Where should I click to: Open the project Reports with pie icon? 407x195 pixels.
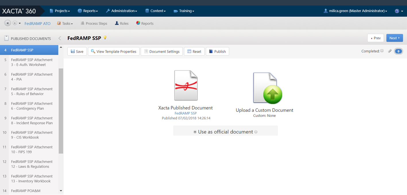[145, 23]
